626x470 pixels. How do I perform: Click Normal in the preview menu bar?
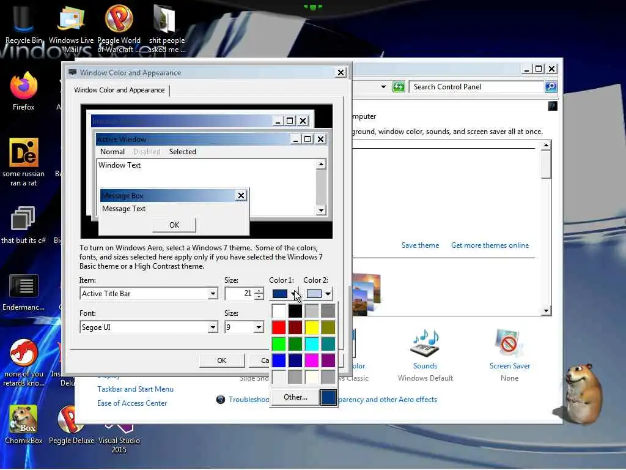click(x=112, y=152)
